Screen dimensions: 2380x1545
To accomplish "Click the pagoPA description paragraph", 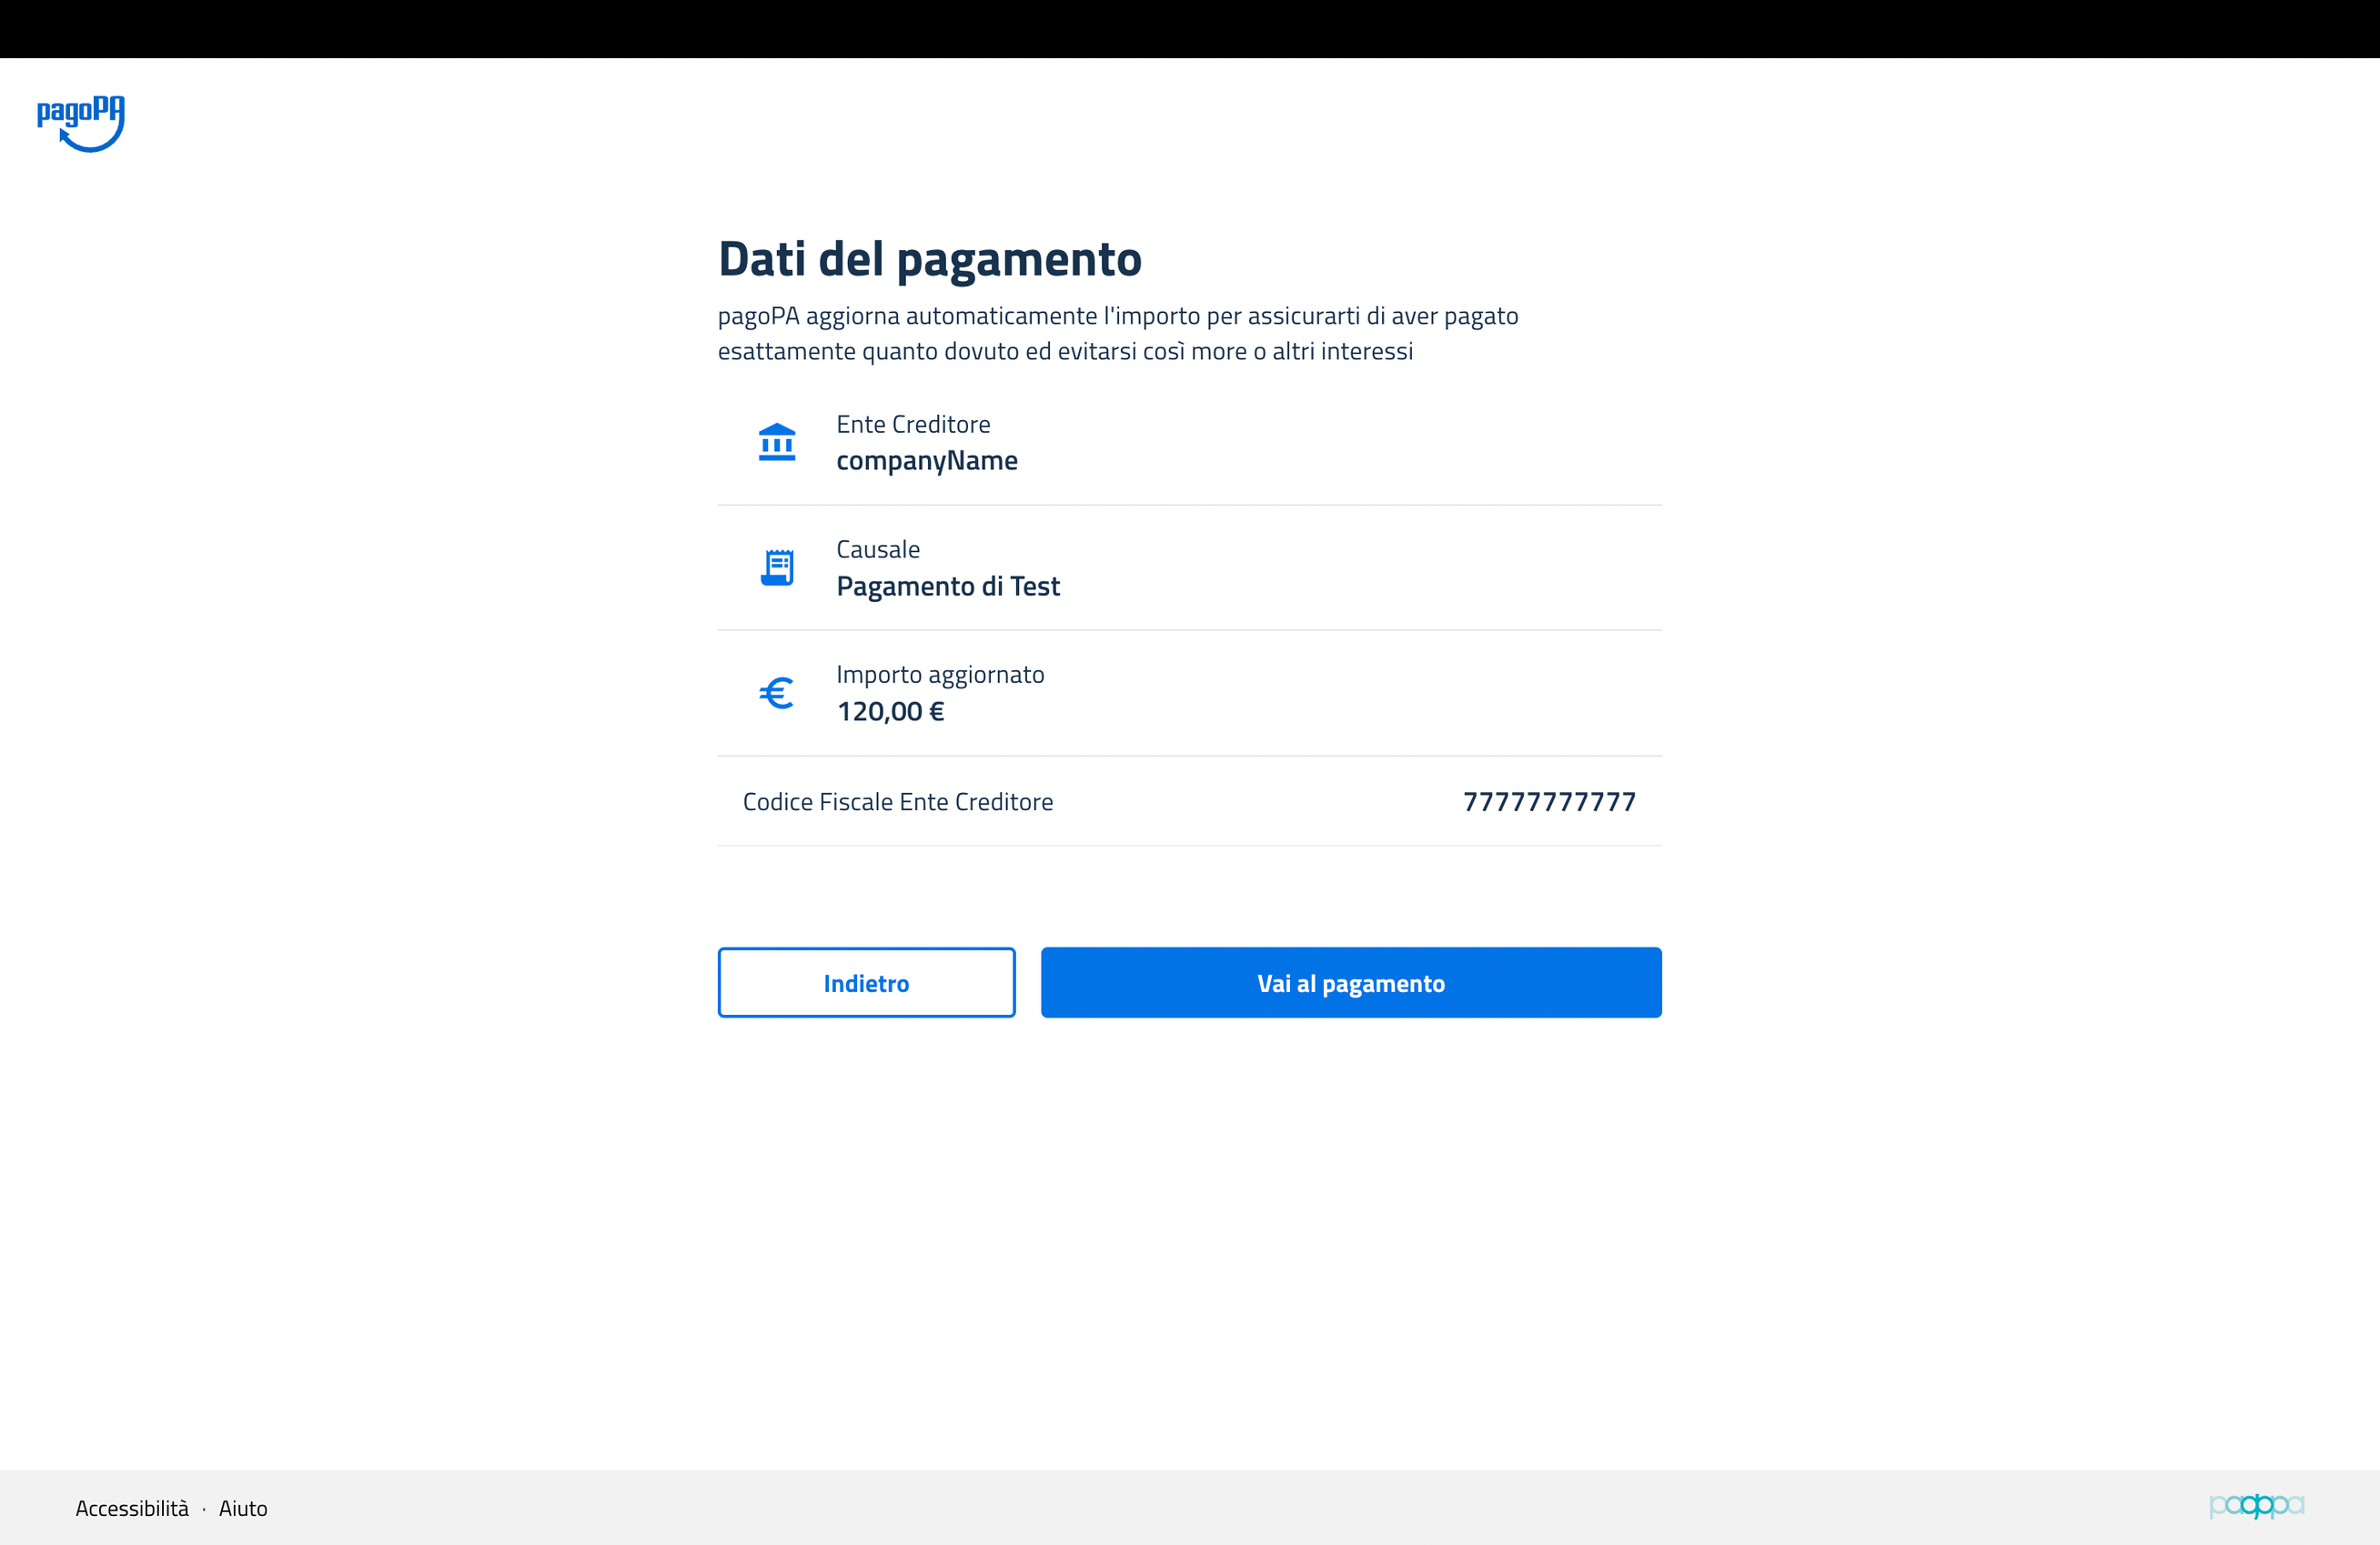I will [1116, 334].
